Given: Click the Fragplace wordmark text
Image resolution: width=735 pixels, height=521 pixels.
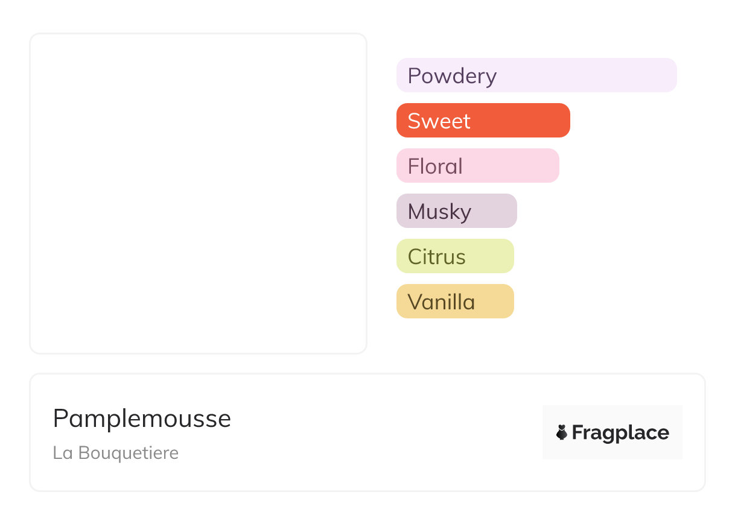Looking at the screenshot, I should tap(620, 433).
